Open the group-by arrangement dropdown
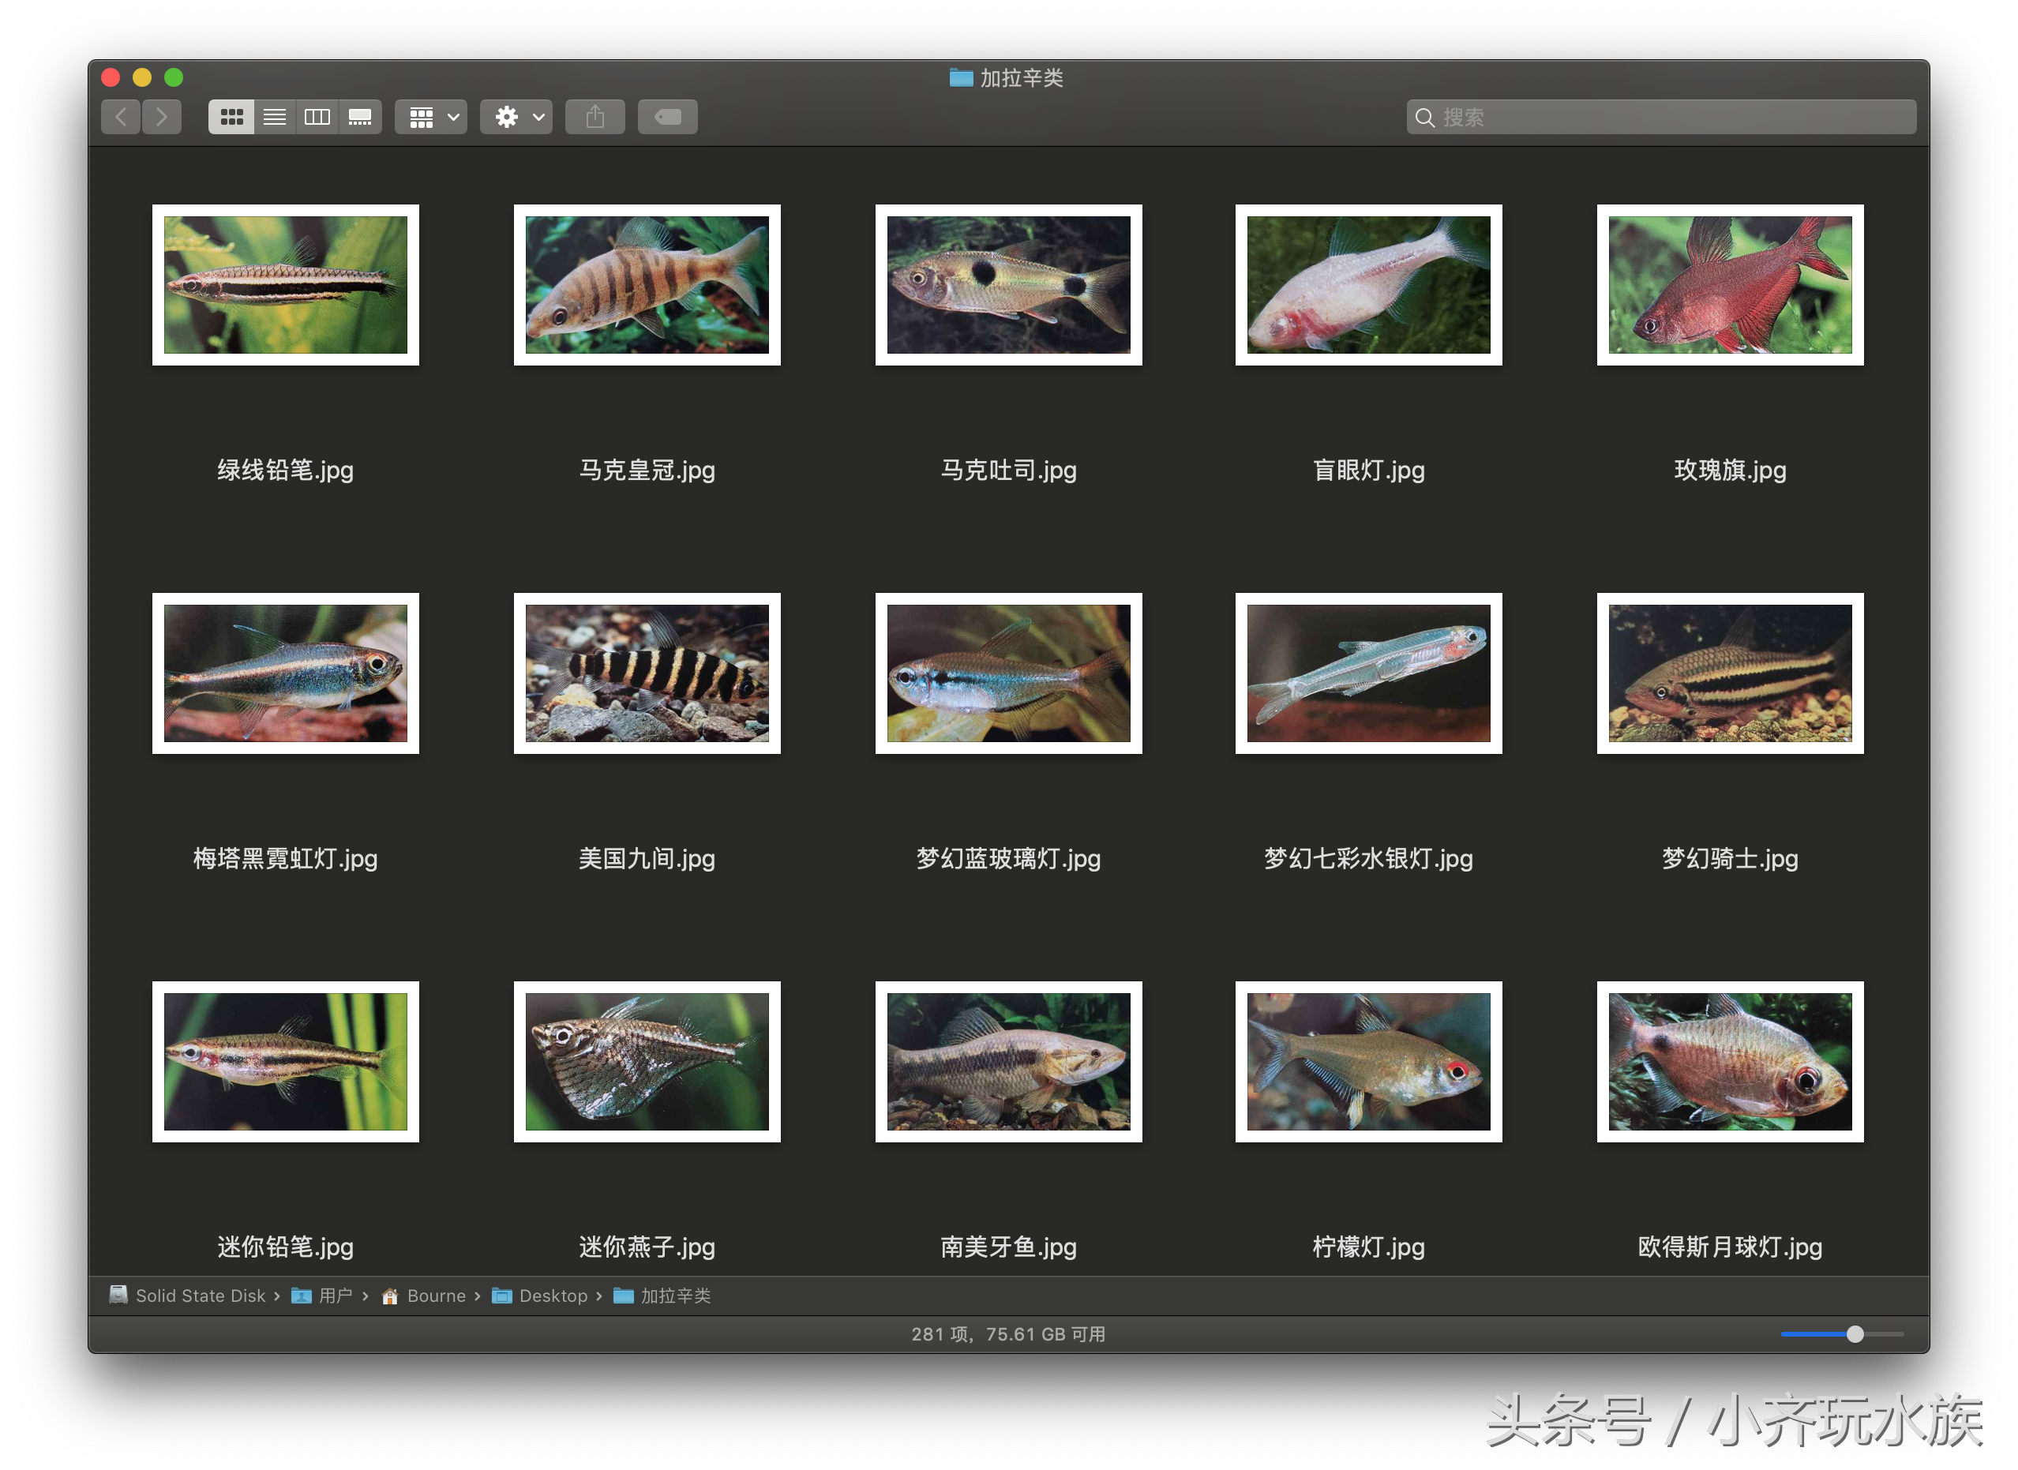 click(x=432, y=117)
